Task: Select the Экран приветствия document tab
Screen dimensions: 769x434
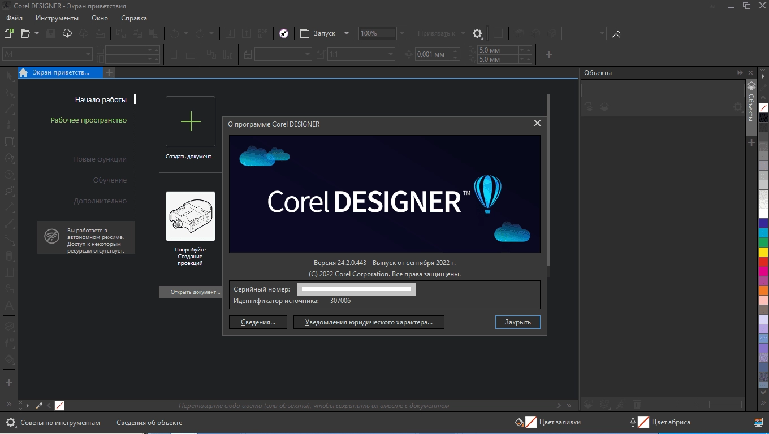Action: click(x=61, y=72)
